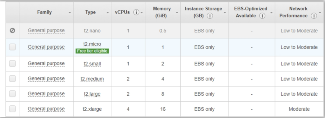Click the vCPUs info icon

point(136,12)
